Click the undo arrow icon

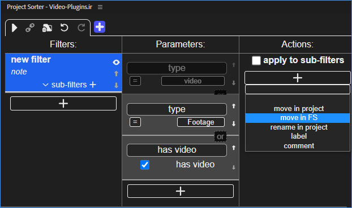coord(64,28)
